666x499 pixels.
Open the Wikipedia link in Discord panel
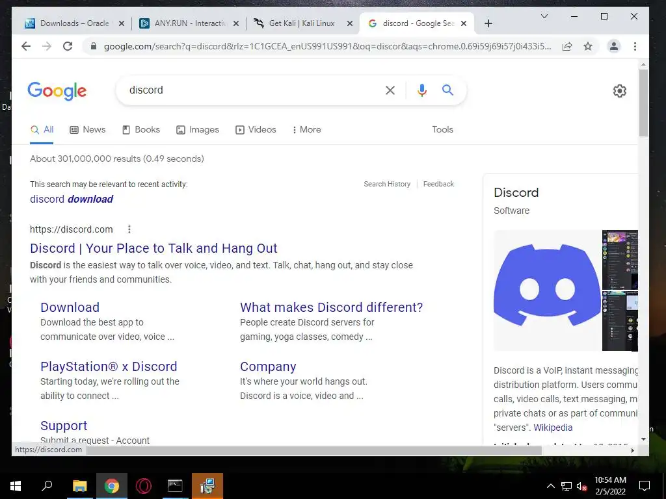coord(553,428)
